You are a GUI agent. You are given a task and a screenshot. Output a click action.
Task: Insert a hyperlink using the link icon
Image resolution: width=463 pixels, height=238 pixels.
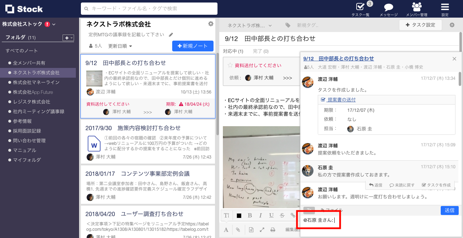click(292, 215)
